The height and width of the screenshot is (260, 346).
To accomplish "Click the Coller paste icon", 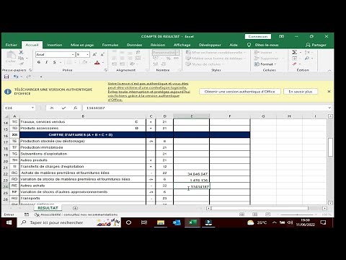I will (11, 57).
